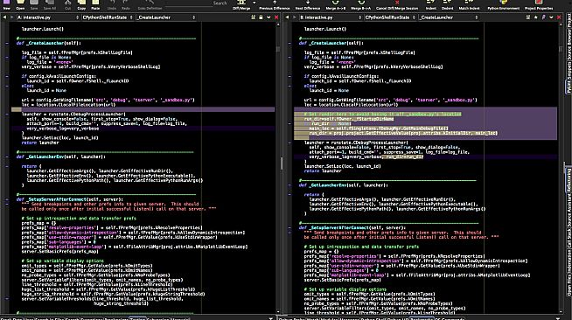The height and width of the screenshot is (320, 572).
Task: Click the Undo toolbar icon
Action: point(112,4)
